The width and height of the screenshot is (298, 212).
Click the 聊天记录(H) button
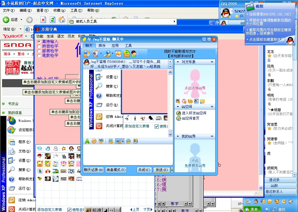tap(94, 170)
